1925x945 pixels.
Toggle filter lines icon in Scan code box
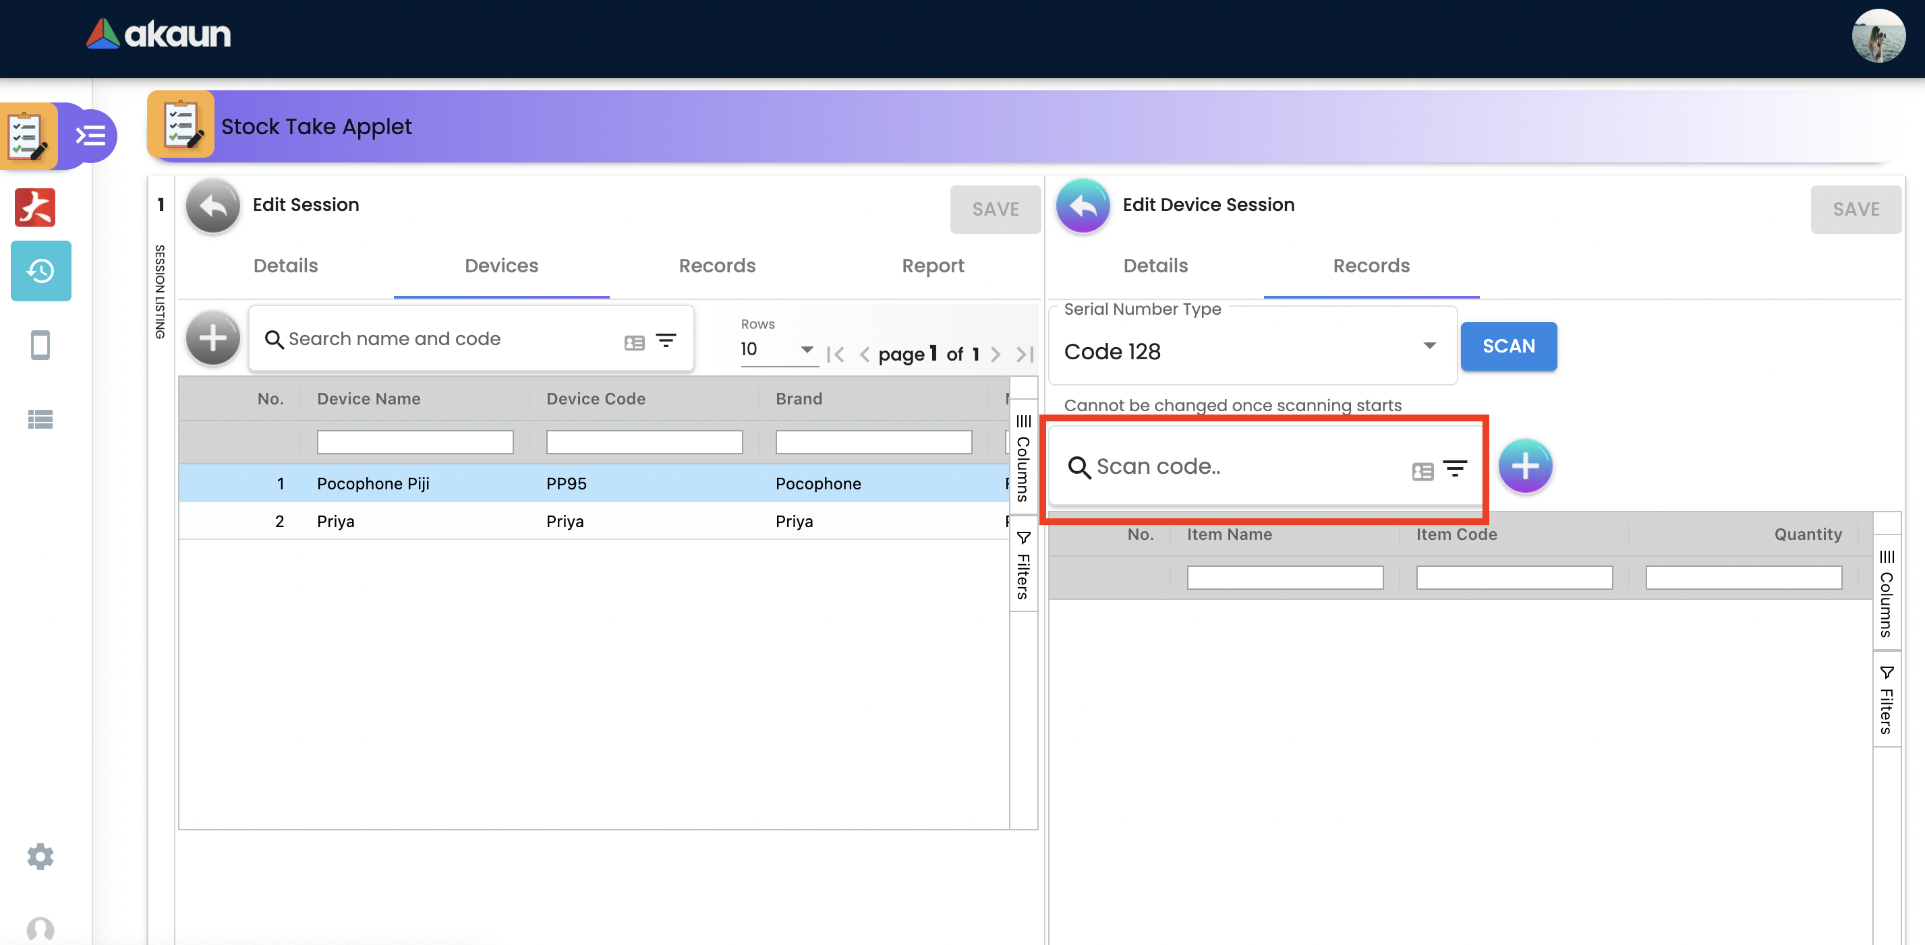[1454, 468]
